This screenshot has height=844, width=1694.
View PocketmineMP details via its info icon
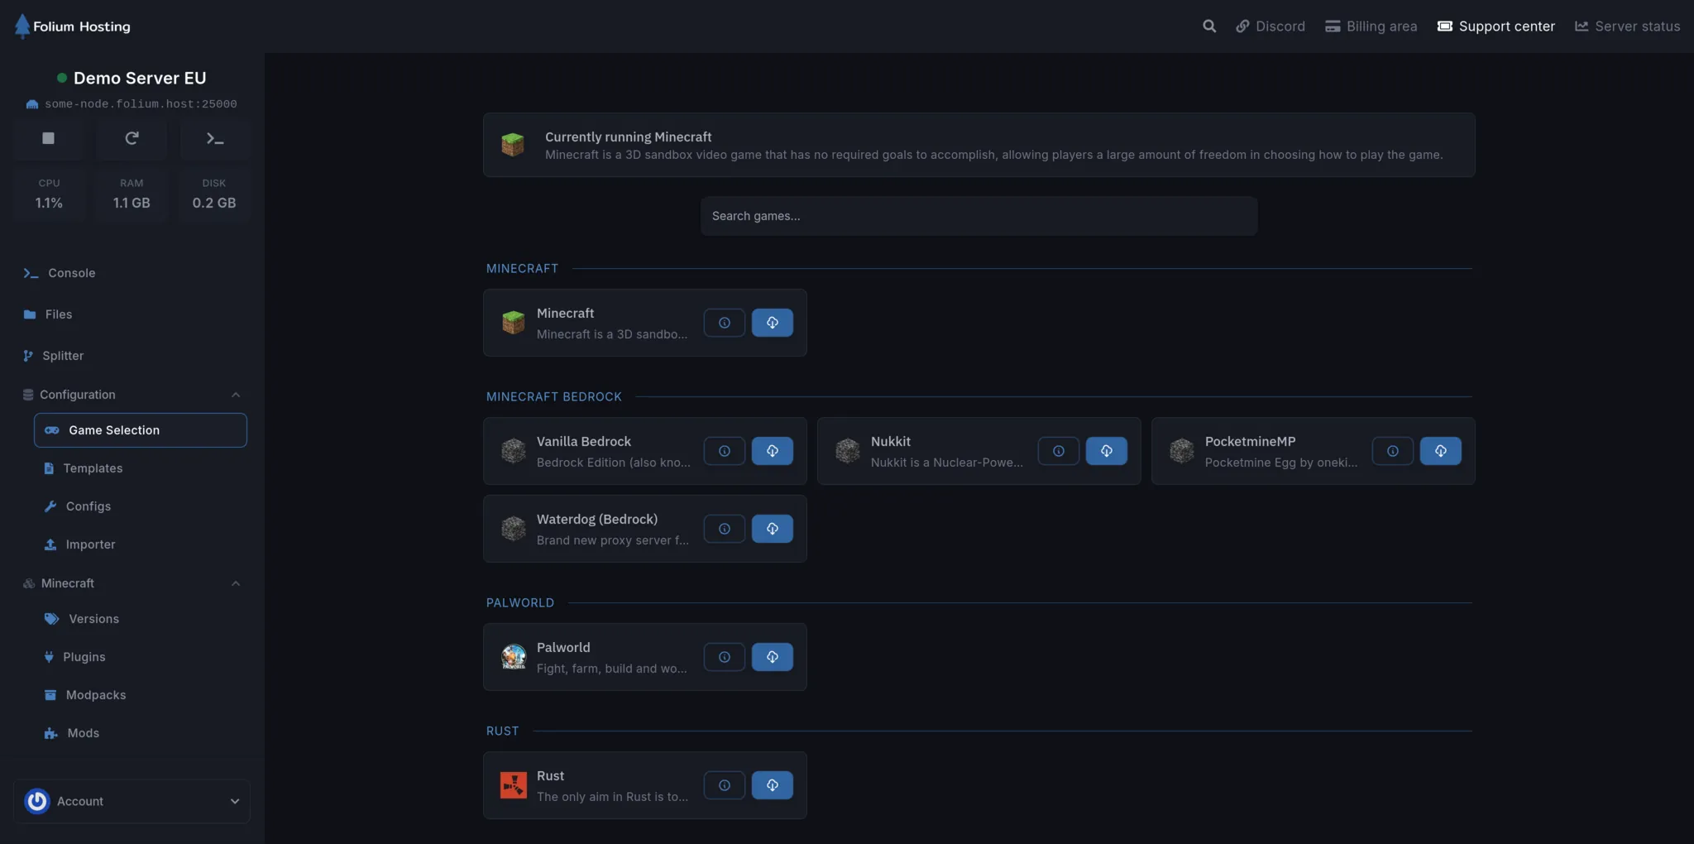[x=1392, y=451]
